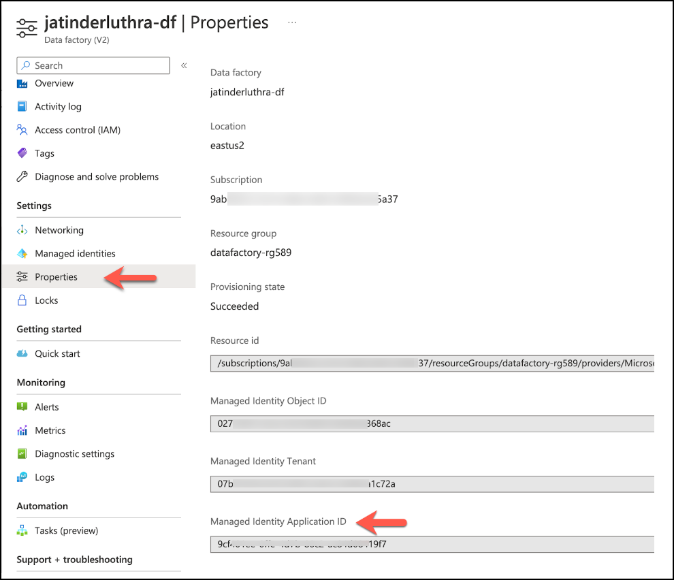Open Tasks (preview) under Automation
This screenshot has height=580, width=674.
[x=66, y=531]
